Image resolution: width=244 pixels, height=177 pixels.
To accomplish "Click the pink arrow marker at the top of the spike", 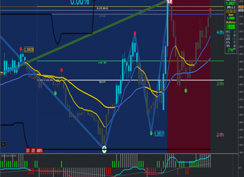I will point(169,2).
